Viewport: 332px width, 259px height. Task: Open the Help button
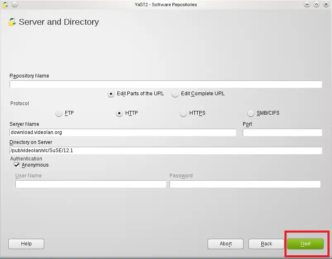26,244
